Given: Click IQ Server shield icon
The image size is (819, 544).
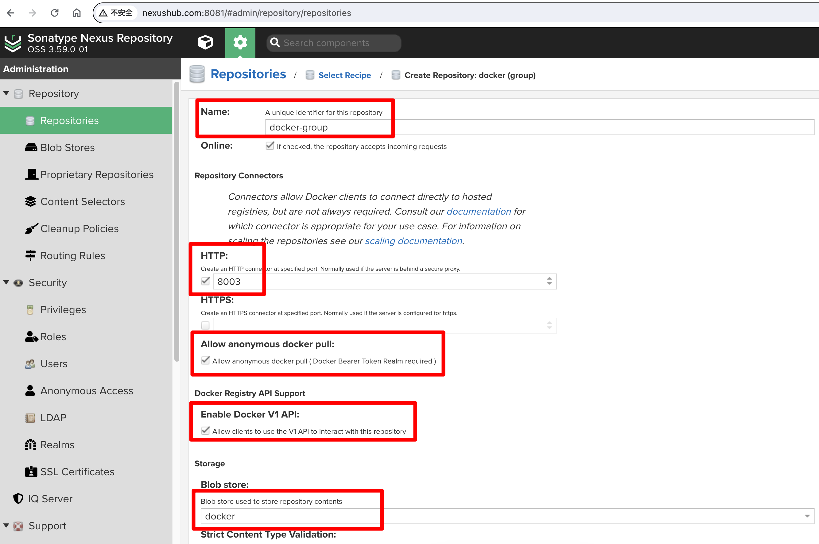Looking at the screenshot, I should [x=18, y=499].
